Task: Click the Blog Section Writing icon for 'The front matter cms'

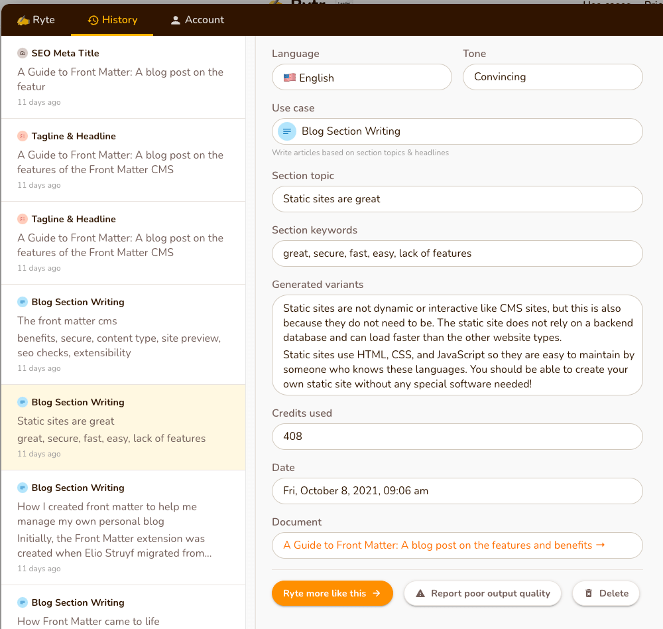Action: tap(23, 302)
